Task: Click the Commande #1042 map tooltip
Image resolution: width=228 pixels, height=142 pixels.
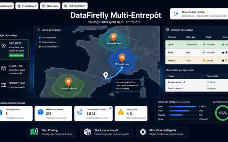Action: tap(127, 85)
